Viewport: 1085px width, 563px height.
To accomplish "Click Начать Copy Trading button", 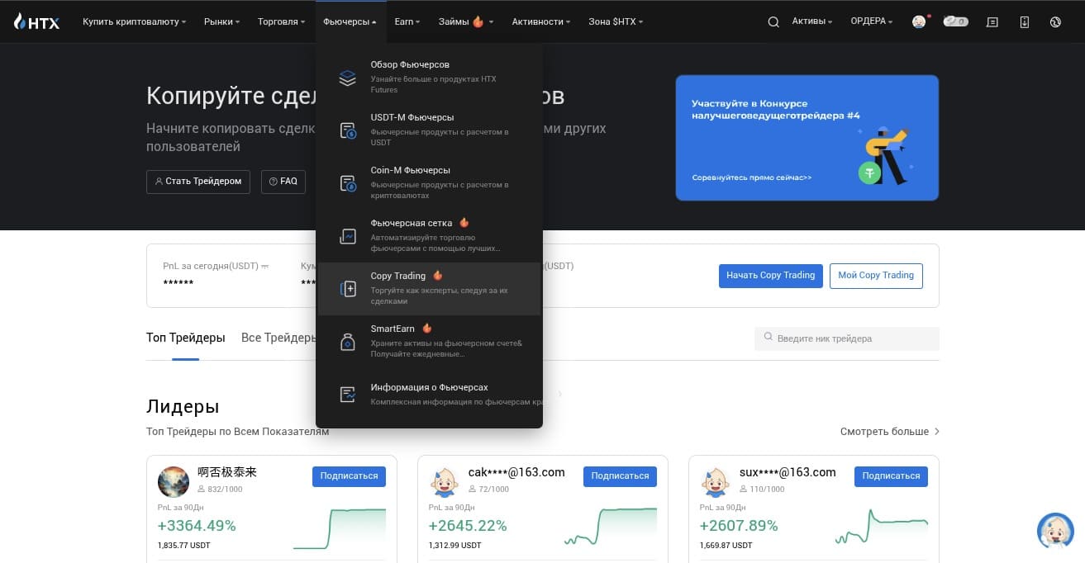I will (771, 276).
